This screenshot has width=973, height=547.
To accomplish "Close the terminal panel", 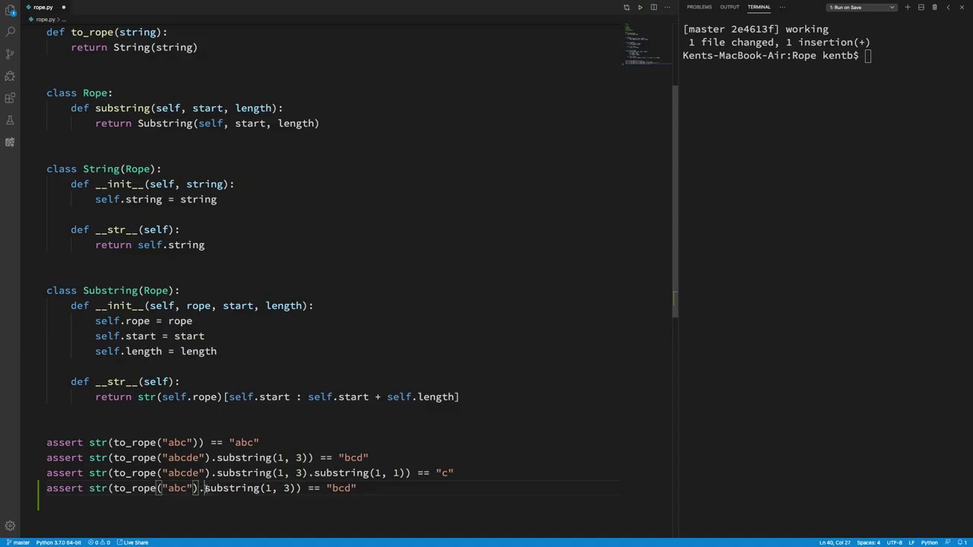I will pos(962,8).
